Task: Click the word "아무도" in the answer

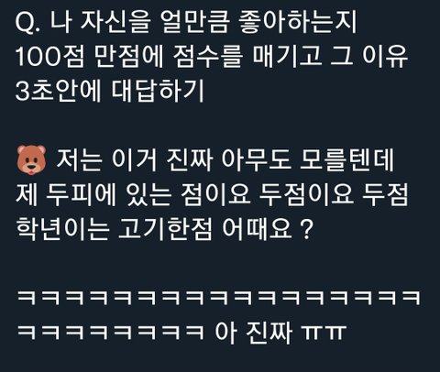Action: (x=256, y=160)
